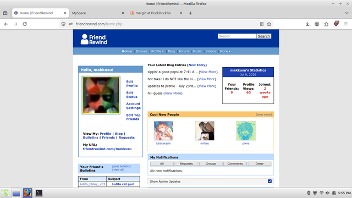Open the Firefox account icon
Viewport: 352px width, 198px height.
click(x=317, y=24)
